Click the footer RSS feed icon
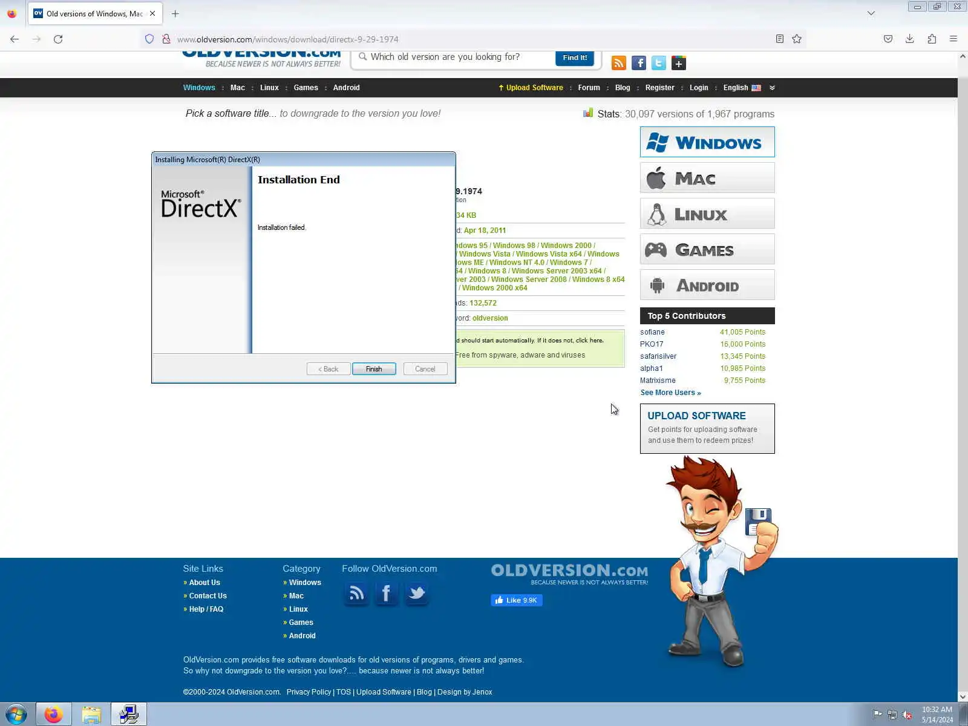The height and width of the screenshot is (726, 968). coord(356,593)
